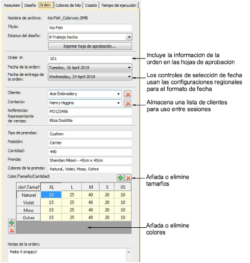This screenshot has width=250, height=263.
Task: Open the Fecha de entrega date picker
Action: point(129,77)
